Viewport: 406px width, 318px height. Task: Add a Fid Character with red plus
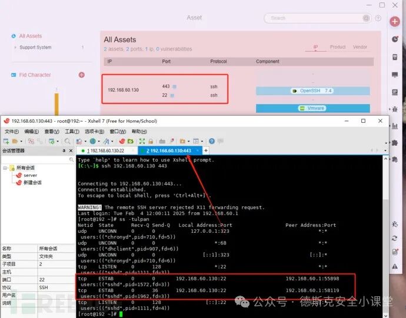coord(82,75)
